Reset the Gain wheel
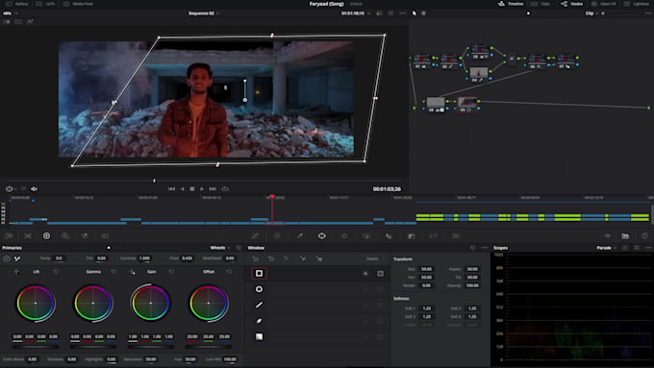This screenshot has width=654, height=368. (171, 272)
